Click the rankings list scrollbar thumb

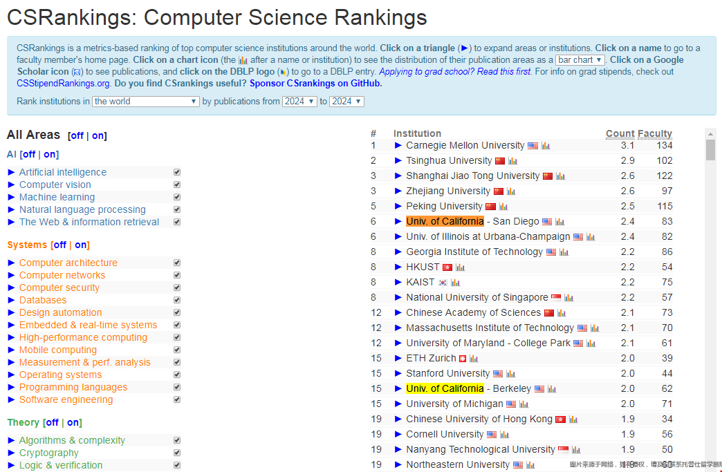tap(710, 150)
